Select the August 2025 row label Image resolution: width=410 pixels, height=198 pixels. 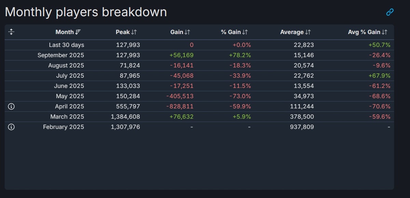(x=66, y=65)
